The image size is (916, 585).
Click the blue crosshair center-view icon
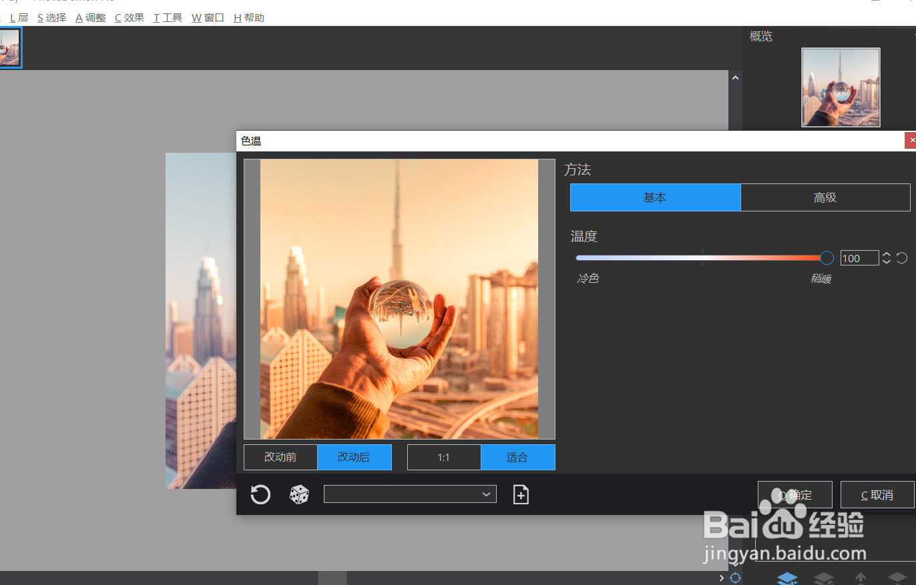(736, 578)
